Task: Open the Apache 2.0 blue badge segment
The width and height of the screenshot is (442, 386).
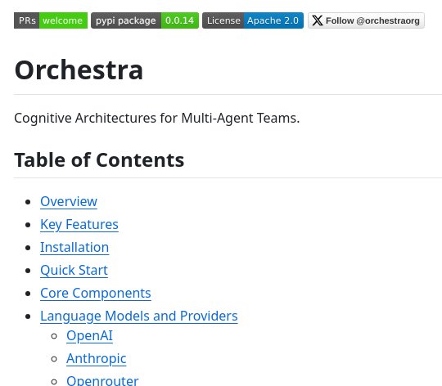Action: 273,20
